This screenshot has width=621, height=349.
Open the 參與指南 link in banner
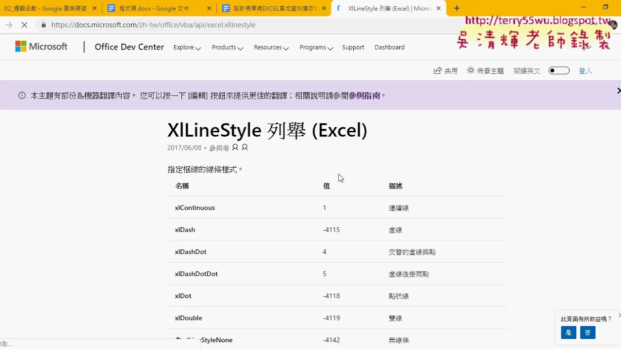364,95
